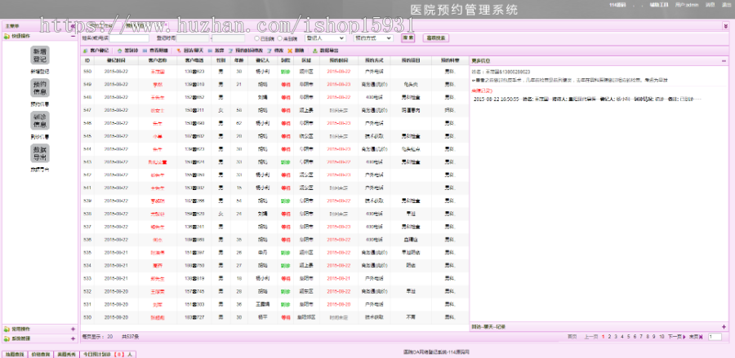The height and width of the screenshot is (358, 735).
Task: Go to 末页 last page
Action: [695, 337]
